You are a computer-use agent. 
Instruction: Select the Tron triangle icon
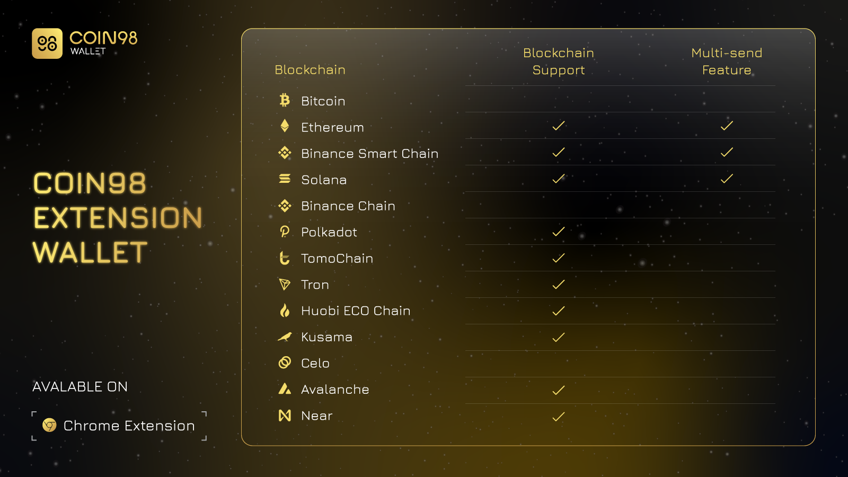click(x=285, y=284)
